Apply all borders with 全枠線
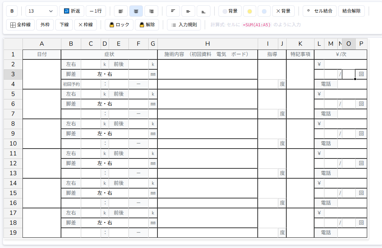Screen dimensions: 382x248 (21, 25)
